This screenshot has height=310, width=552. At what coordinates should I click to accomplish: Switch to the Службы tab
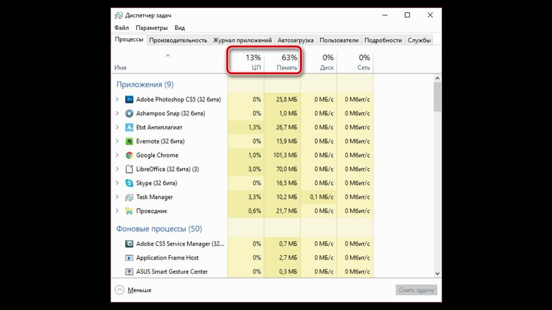pyautogui.click(x=419, y=40)
